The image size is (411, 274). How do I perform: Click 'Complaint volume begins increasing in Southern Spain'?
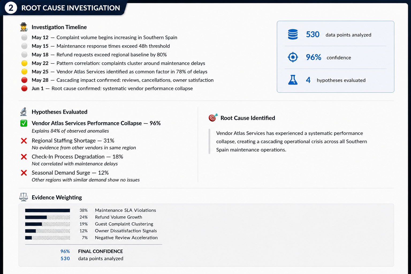[x=117, y=37]
